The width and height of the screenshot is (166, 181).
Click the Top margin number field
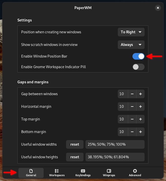(123, 119)
